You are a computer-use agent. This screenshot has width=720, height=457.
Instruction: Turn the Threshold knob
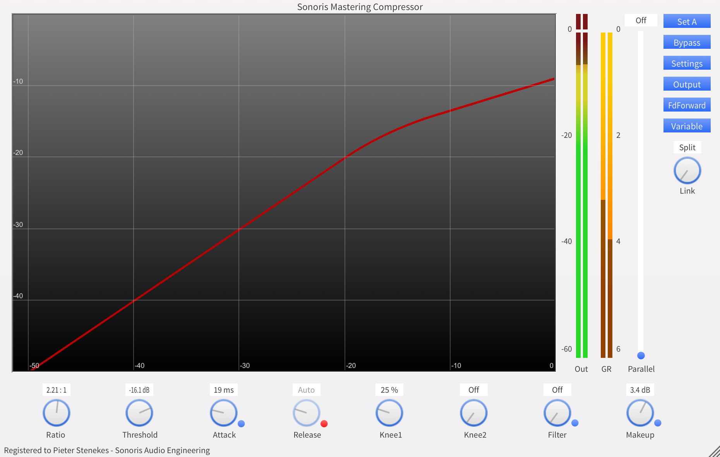139,413
